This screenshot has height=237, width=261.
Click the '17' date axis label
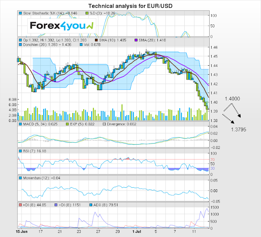click(x=40, y=232)
